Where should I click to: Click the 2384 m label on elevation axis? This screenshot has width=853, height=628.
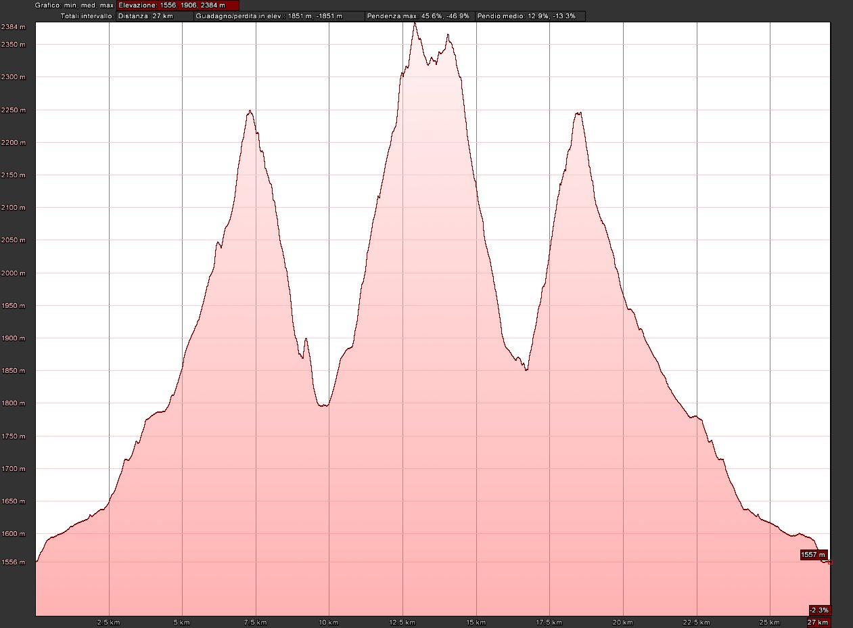(x=14, y=27)
